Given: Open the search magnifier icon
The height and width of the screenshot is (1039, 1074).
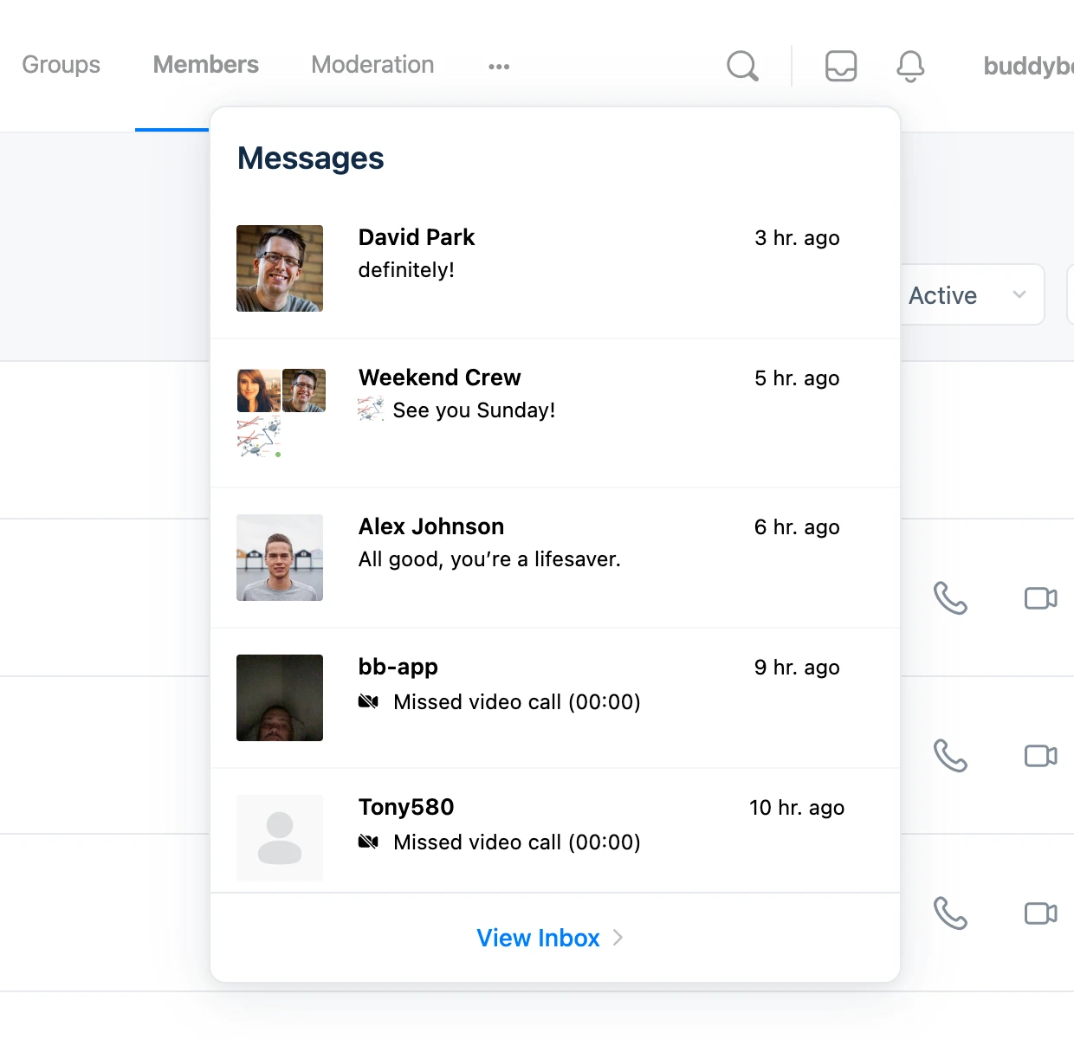Looking at the screenshot, I should coord(742,66).
